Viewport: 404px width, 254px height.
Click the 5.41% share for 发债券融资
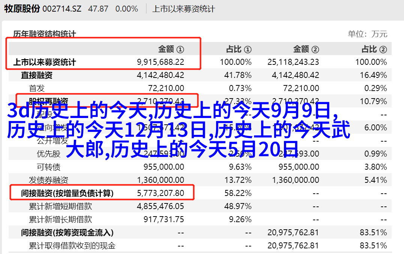coord(375,180)
